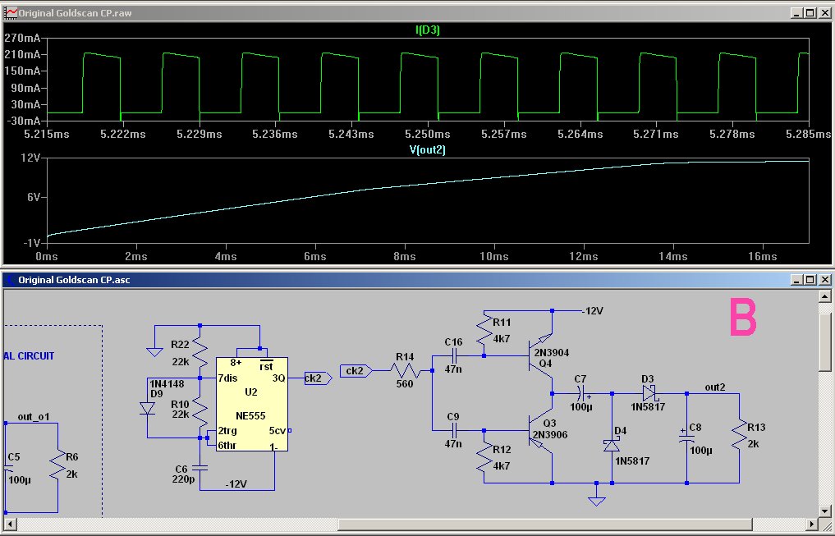
Task: Click the schematic window's system menu icon
Action: point(9,279)
